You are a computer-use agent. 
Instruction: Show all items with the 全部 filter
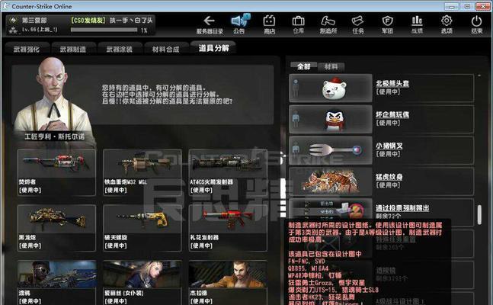303,66
